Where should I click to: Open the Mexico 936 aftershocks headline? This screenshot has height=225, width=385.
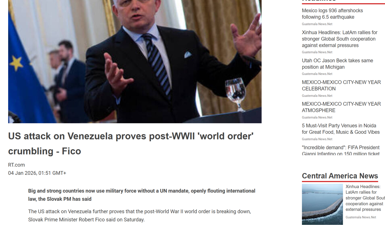point(332,14)
